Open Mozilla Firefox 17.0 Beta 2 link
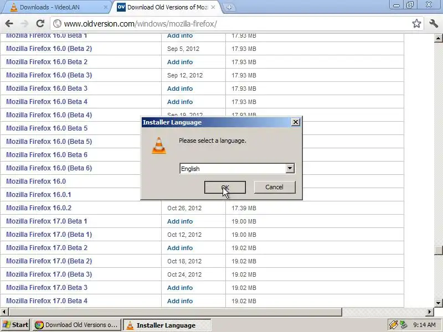 tap(47, 247)
